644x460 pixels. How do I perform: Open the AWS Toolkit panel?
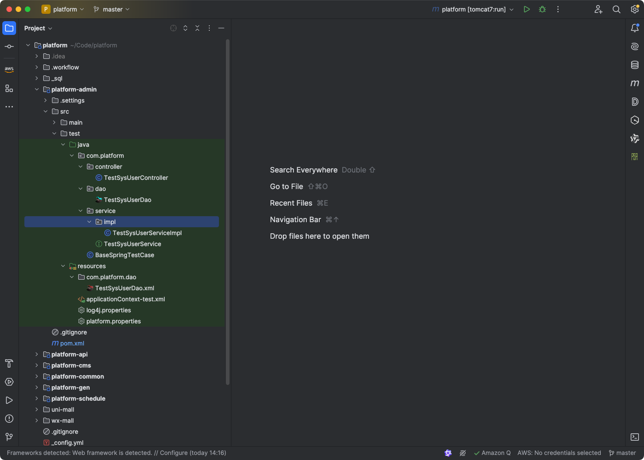tap(9, 69)
